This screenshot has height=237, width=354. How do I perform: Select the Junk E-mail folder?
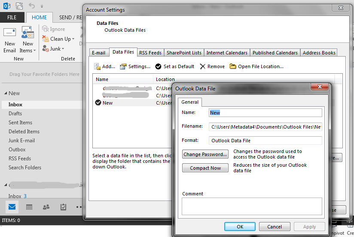pyautogui.click(x=21, y=141)
